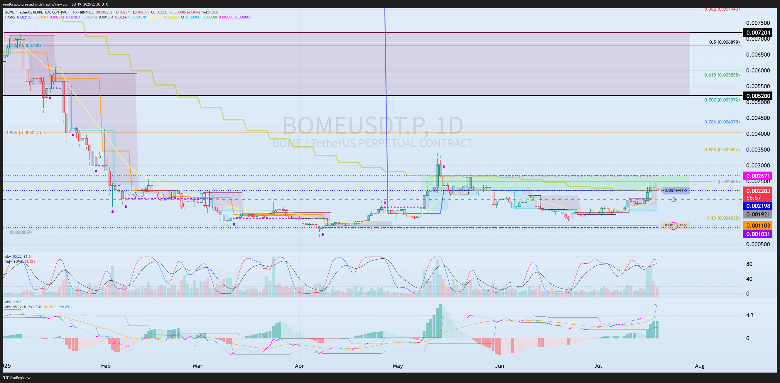Click grey HA-MS value 0.012014 in legend
Viewport: 780px width, 383px height.
point(90,17)
